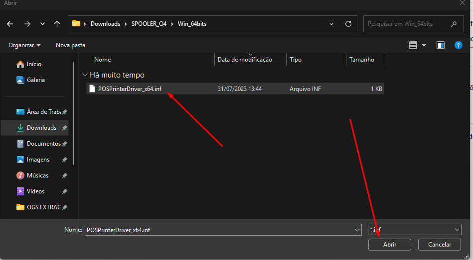Expand the address bar history dropdown
The height and width of the screenshot is (260, 473).
coord(332,24)
